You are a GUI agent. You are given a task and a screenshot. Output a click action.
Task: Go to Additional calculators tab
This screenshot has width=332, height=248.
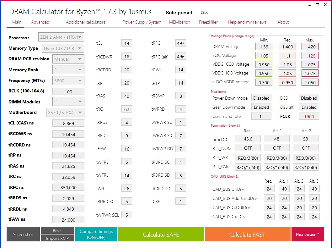(85, 22)
